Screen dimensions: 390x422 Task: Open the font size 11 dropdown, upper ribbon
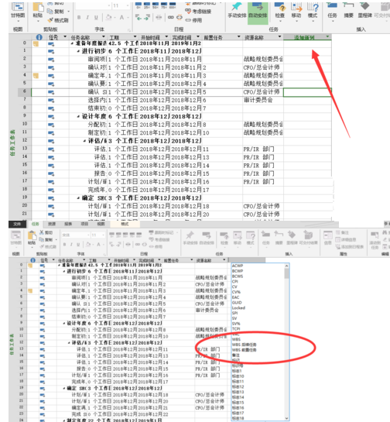[x=128, y=5]
